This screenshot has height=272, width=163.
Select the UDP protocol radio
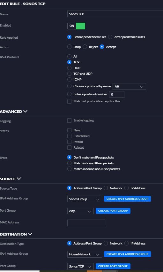pos(69,68)
